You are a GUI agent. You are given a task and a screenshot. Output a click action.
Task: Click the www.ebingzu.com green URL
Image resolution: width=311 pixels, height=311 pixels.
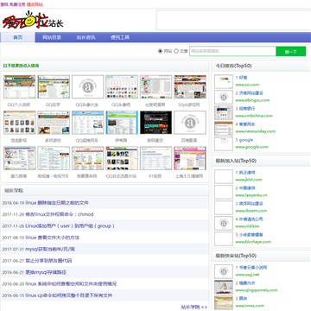click(x=252, y=100)
